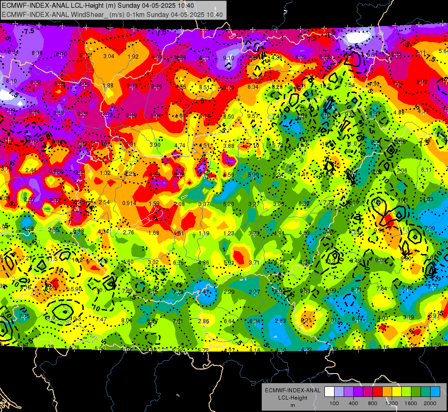Click the grid value 2.83
Image resolution: width=448 pixels, height=412 pixels.
pos(280,321)
